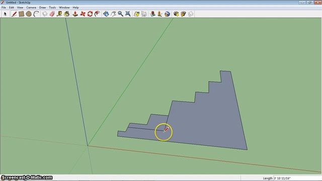The width and height of the screenshot is (322, 181).
Task: Choose the Line pencil tool
Action: point(14,14)
